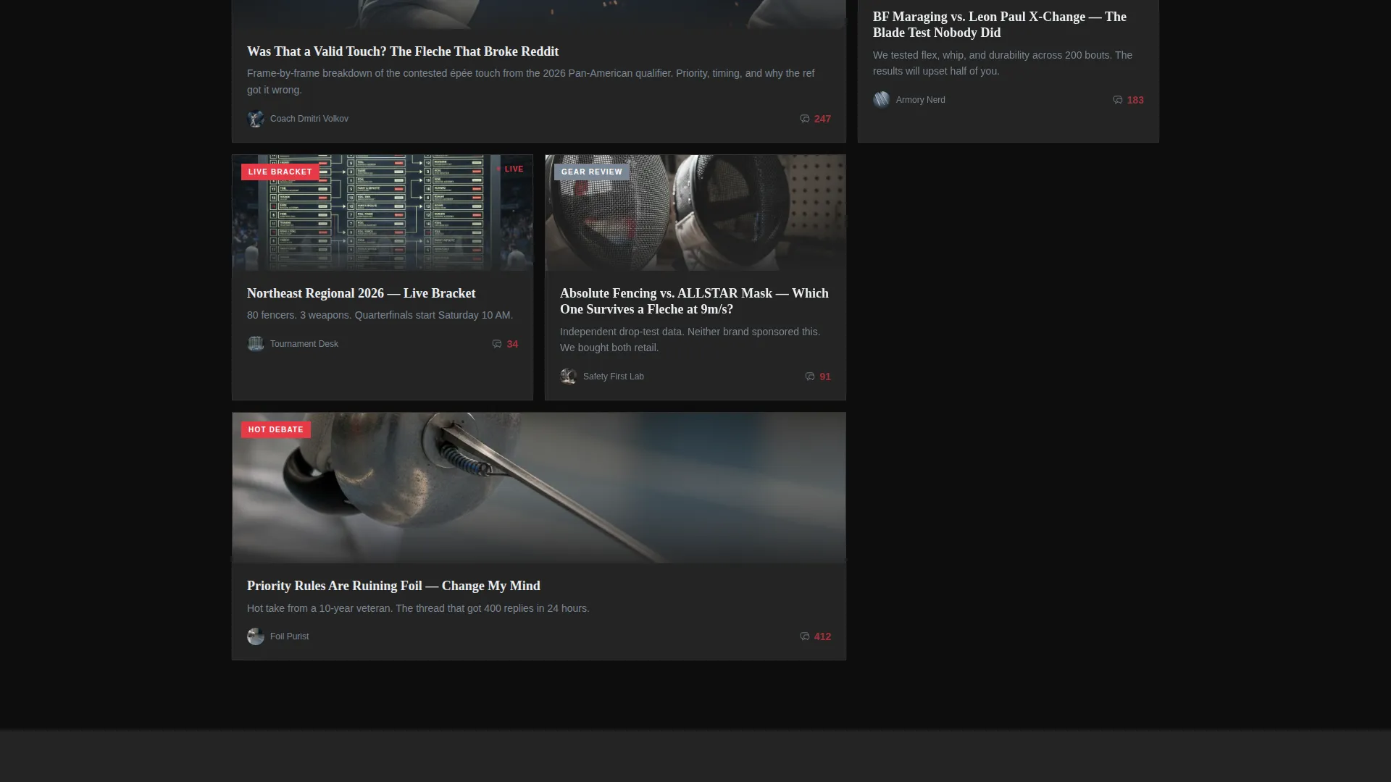This screenshot has height=782, width=1391.
Task: Click the LIVE BRACKET tag badge
Action: tap(280, 172)
